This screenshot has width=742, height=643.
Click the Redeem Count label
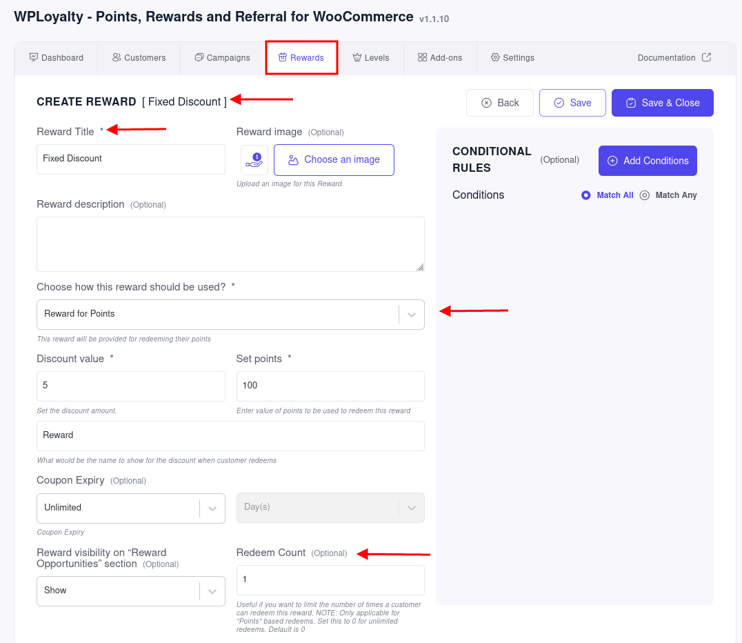click(271, 553)
